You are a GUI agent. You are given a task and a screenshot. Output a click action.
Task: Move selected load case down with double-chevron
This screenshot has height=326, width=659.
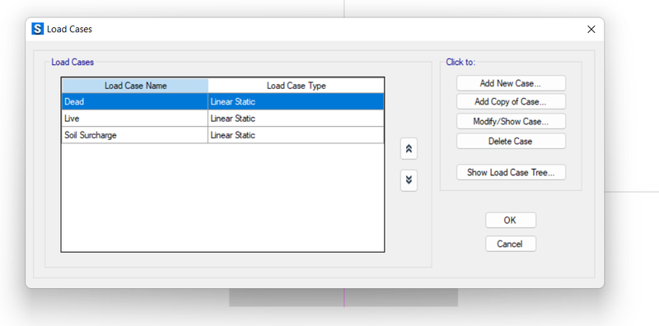(409, 180)
